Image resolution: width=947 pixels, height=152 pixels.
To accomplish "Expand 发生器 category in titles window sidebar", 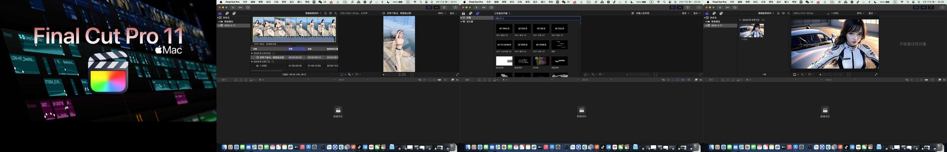I will pos(461,22).
